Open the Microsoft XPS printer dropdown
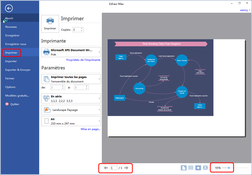The height and width of the screenshot is (175, 252). pyautogui.click(x=99, y=52)
